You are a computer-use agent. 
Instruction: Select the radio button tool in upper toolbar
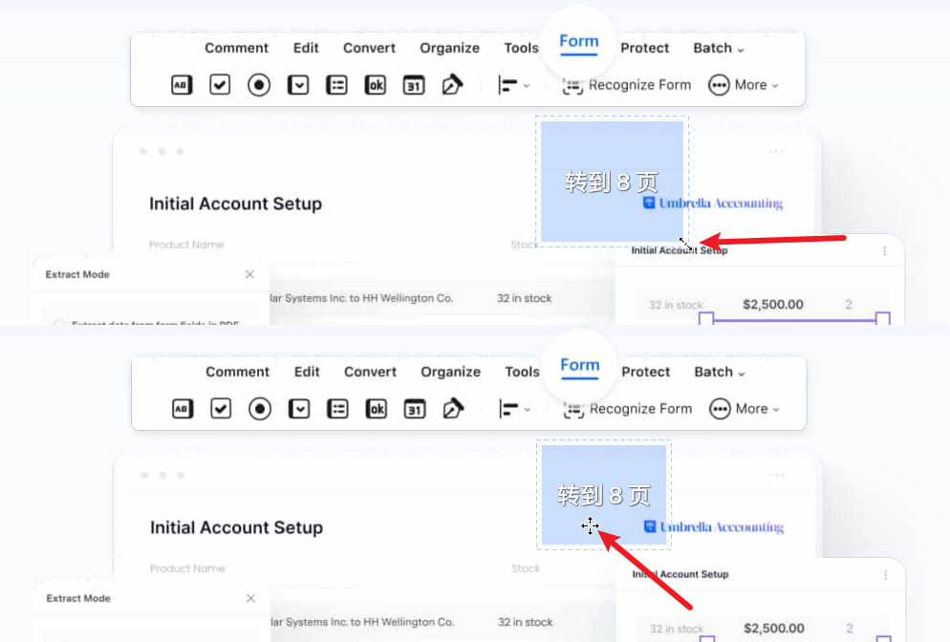259,85
